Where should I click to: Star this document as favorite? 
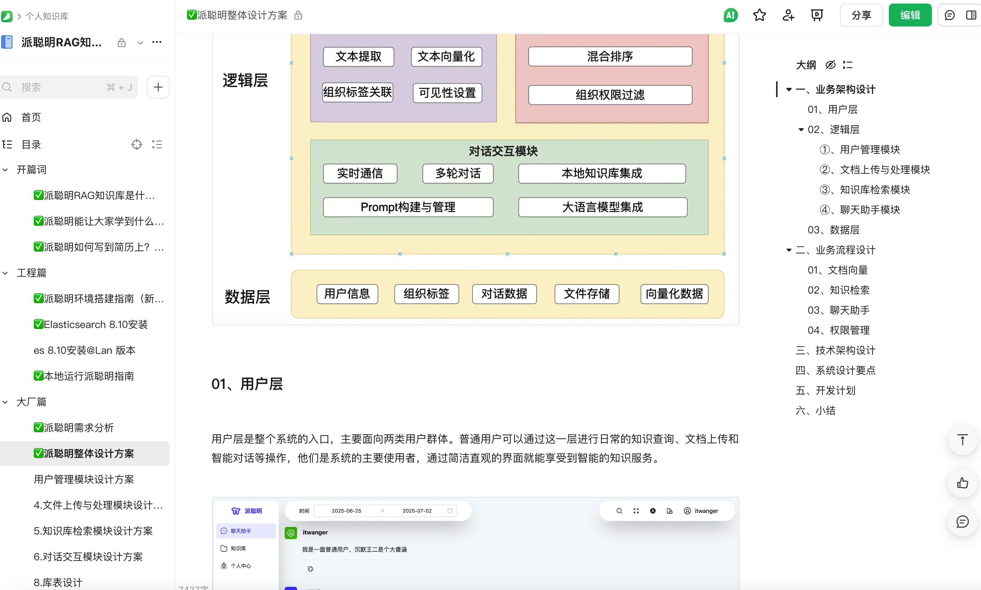(x=759, y=15)
